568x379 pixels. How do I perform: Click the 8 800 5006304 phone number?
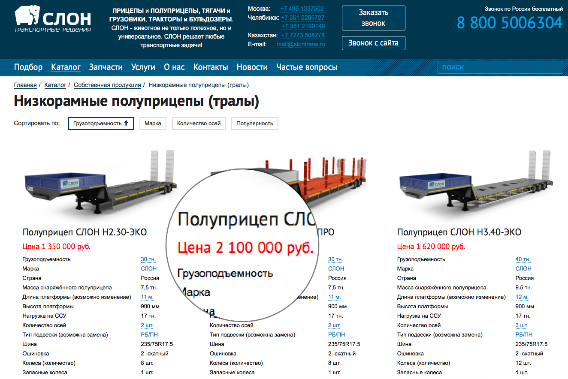[510, 23]
